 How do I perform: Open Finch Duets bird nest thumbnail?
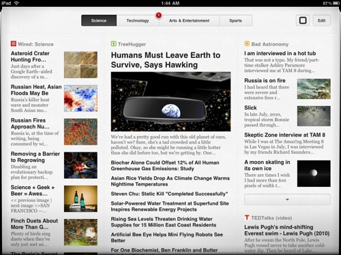(80, 232)
